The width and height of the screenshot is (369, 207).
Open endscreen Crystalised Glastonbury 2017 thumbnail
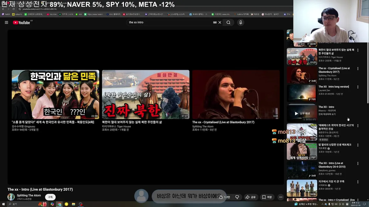(x=236, y=94)
